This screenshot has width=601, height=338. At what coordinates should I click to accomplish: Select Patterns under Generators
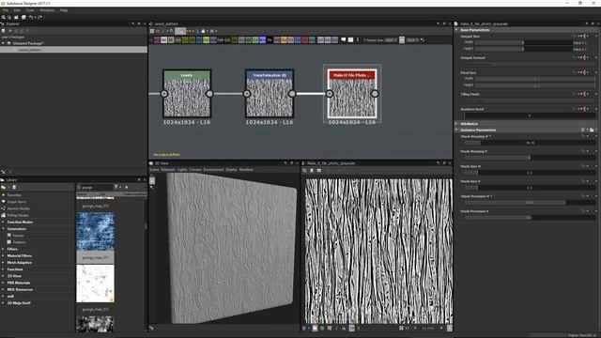(x=19, y=242)
